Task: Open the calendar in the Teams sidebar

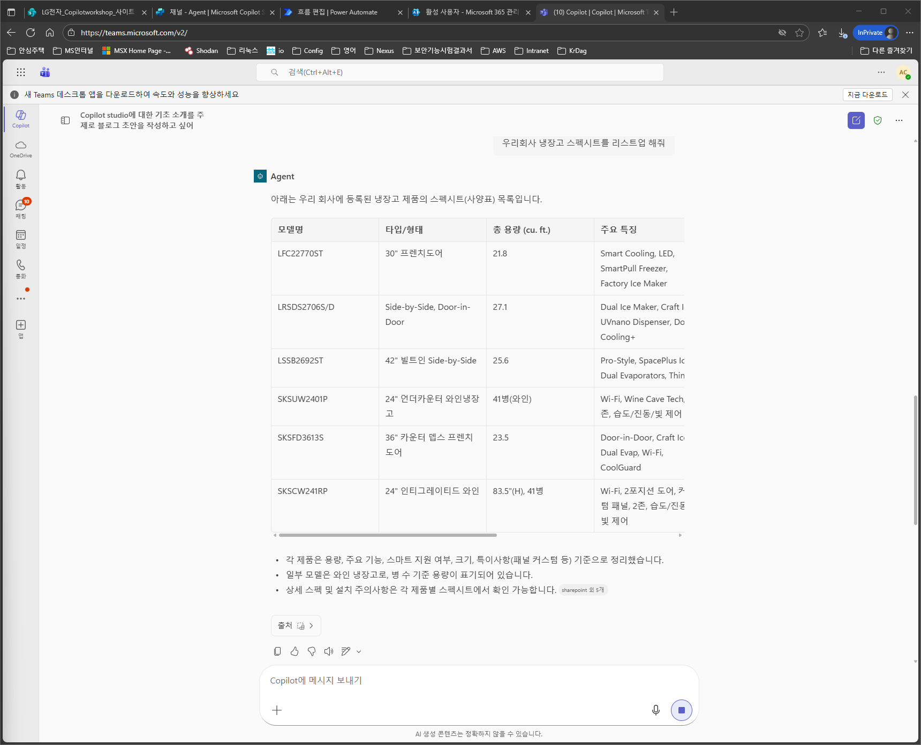Action: pos(21,239)
